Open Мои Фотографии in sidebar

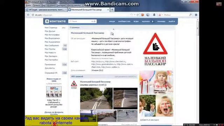click(52, 35)
